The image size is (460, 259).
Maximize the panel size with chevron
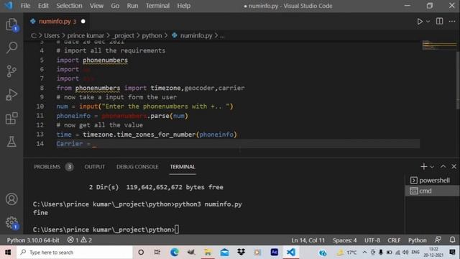pos(443,166)
